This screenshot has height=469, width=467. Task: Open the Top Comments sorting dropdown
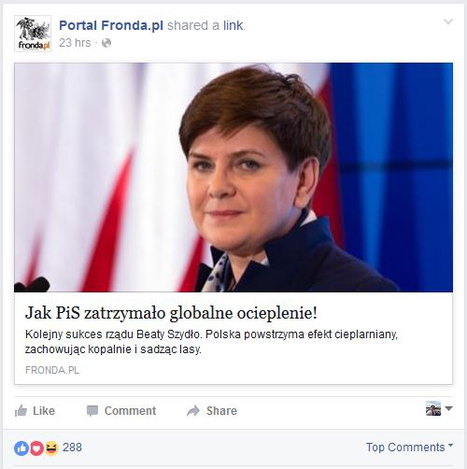pos(409,448)
